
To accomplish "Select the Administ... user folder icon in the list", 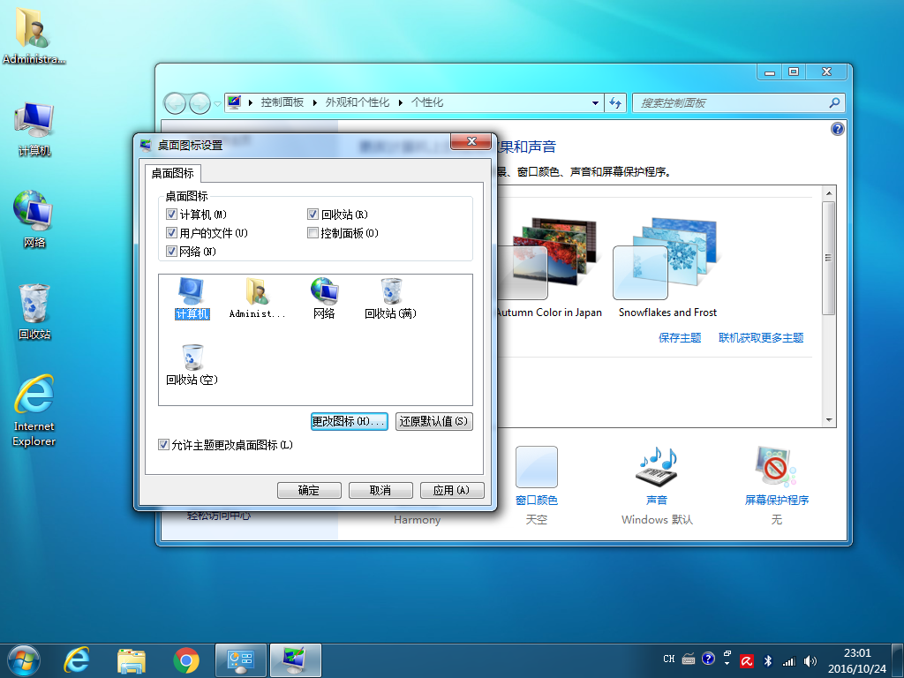I will [257, 298].
